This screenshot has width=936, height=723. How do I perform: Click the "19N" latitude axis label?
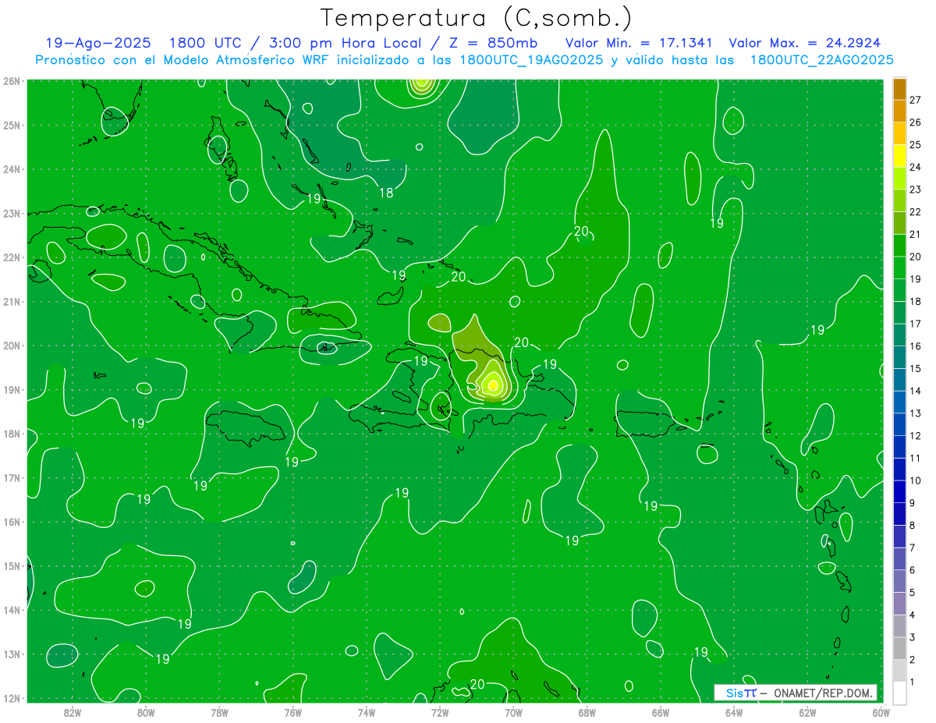11,389
